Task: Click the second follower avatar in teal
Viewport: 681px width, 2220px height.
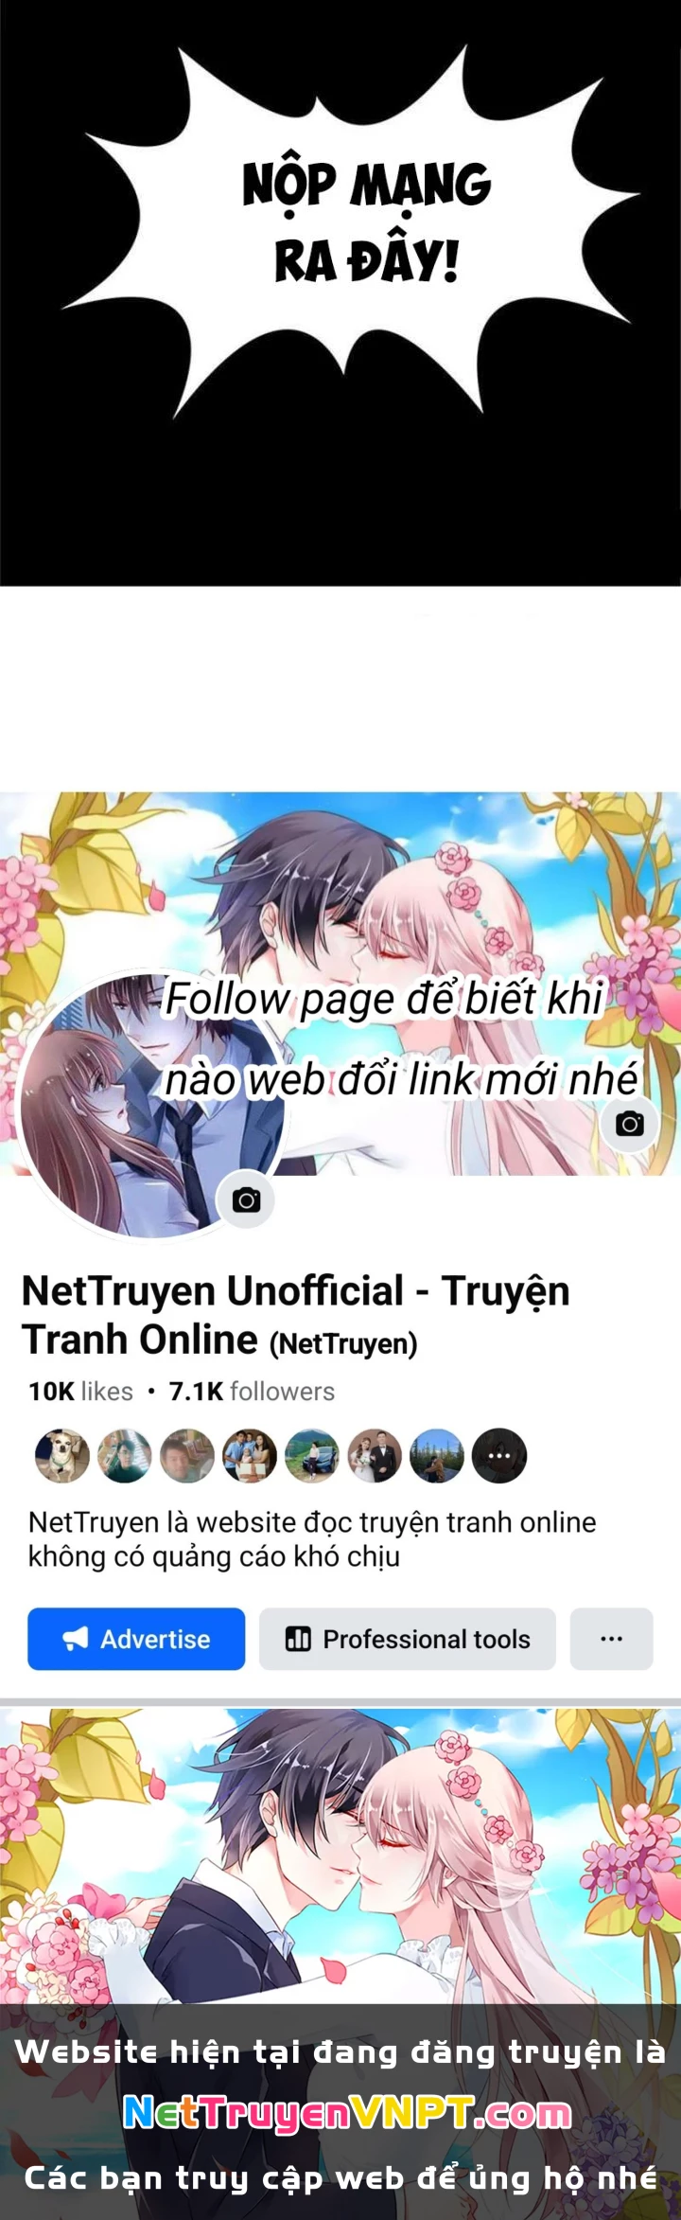Action: (x=124, y=1456)
